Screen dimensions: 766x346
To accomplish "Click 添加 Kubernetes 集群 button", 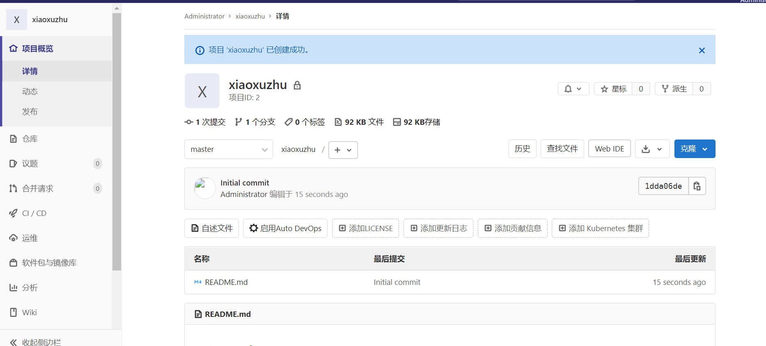I will pos(601,228).
